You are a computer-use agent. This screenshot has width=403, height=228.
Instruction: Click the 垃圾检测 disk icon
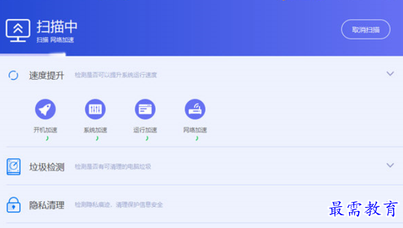[x=13, y=167]
